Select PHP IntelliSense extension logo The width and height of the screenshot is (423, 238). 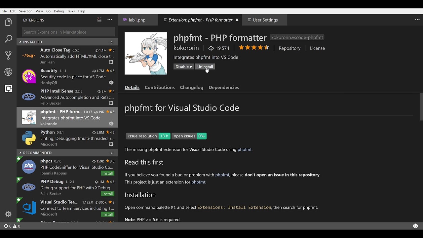point(29,97)
